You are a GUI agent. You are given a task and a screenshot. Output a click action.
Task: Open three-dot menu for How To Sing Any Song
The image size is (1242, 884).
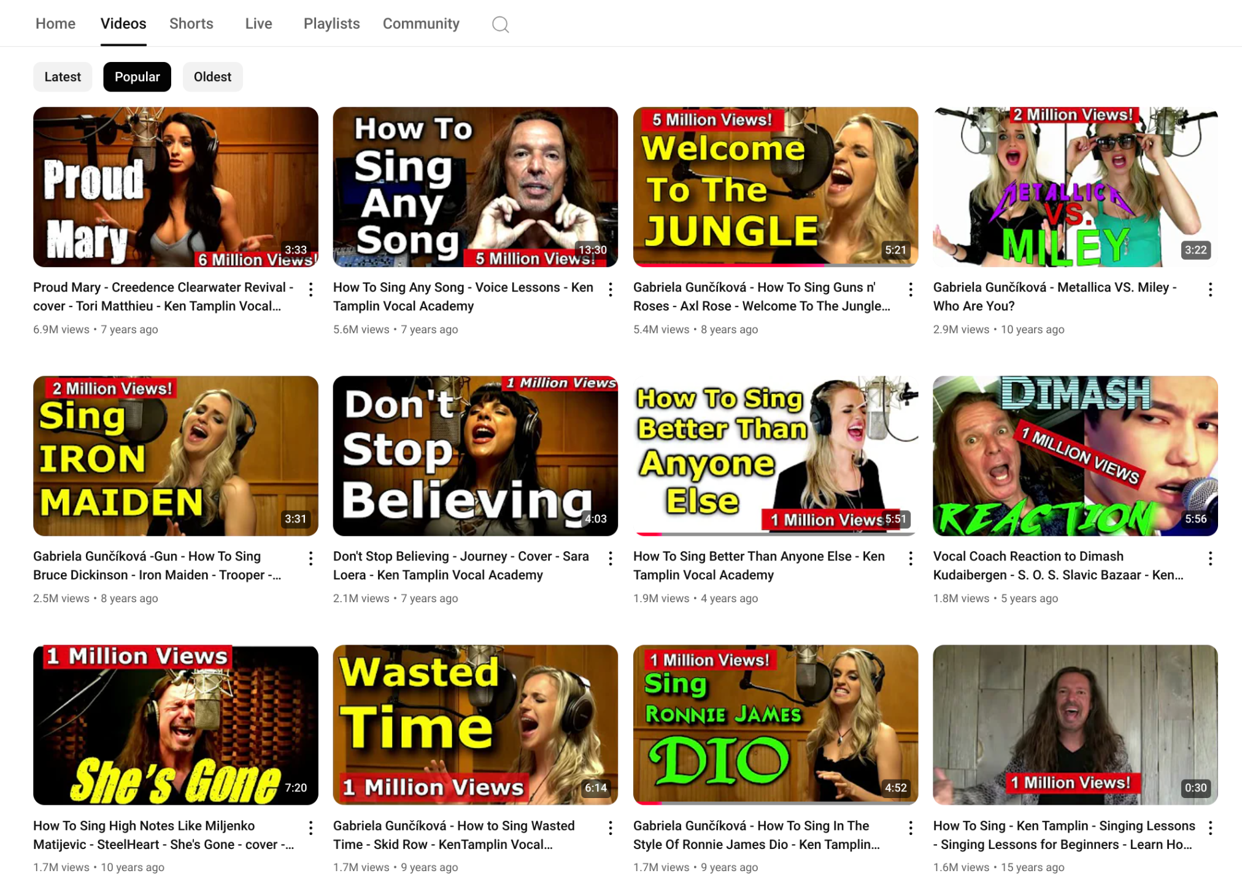click(611, 290)
